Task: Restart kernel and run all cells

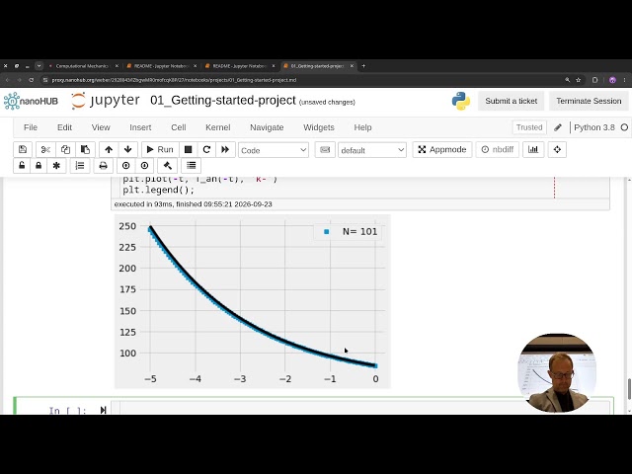Action: (x=225, y=149)
